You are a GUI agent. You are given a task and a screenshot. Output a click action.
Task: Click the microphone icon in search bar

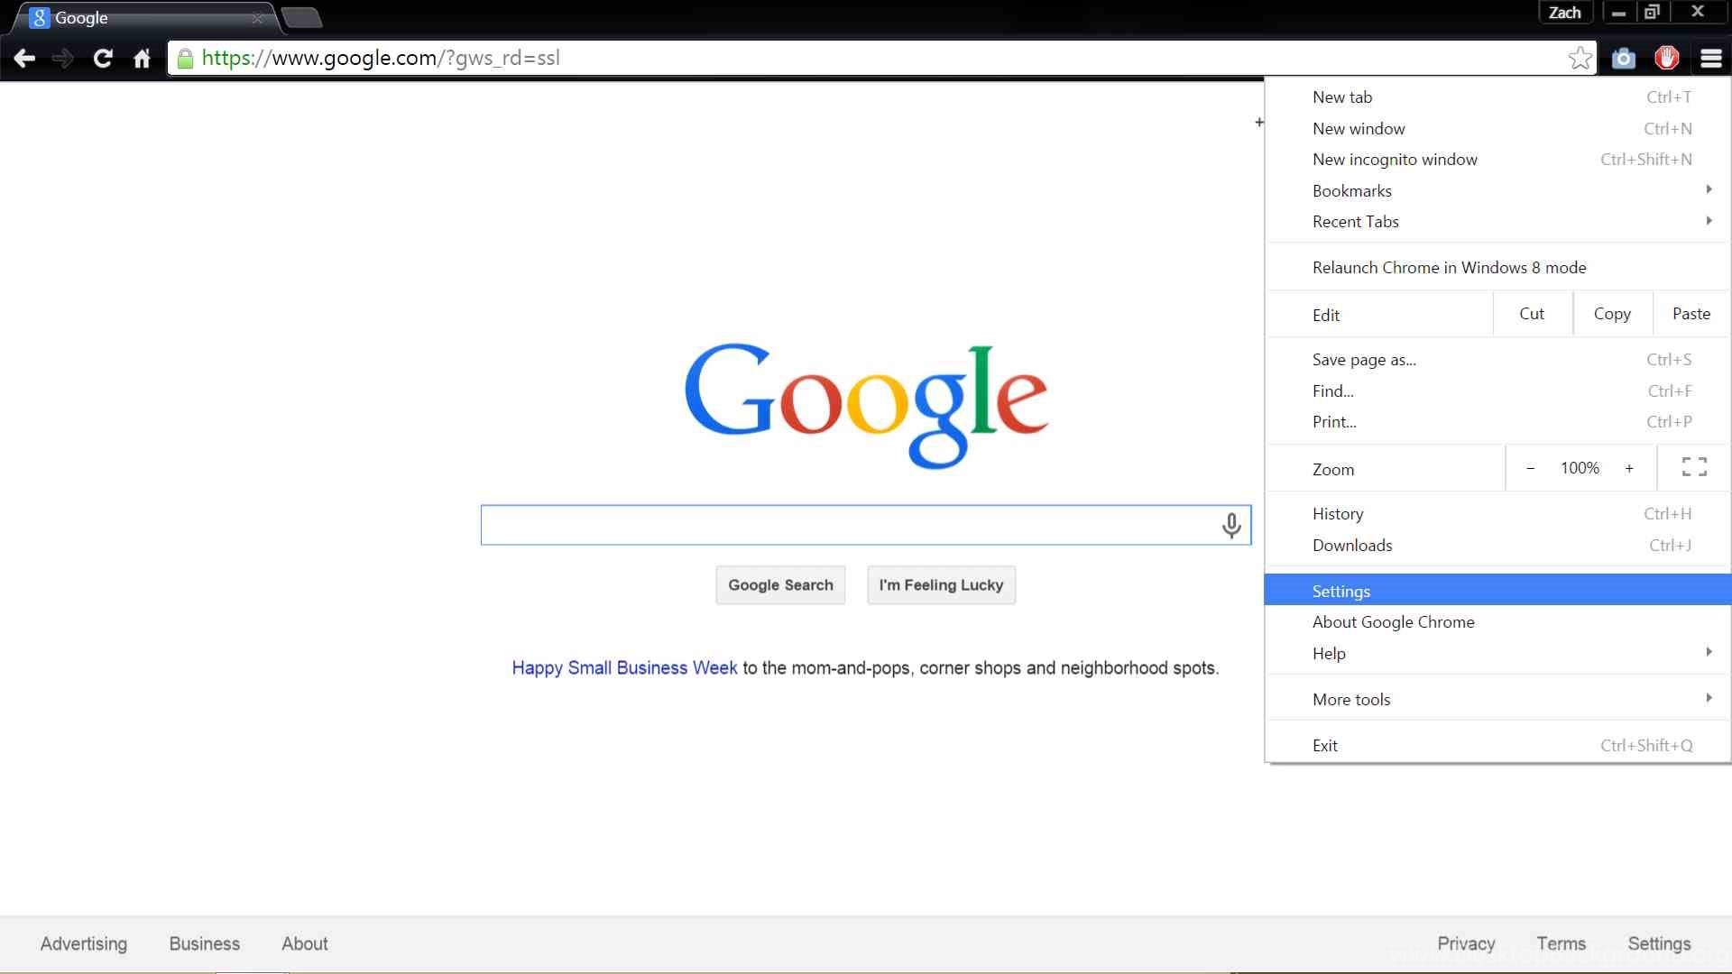1231,523
